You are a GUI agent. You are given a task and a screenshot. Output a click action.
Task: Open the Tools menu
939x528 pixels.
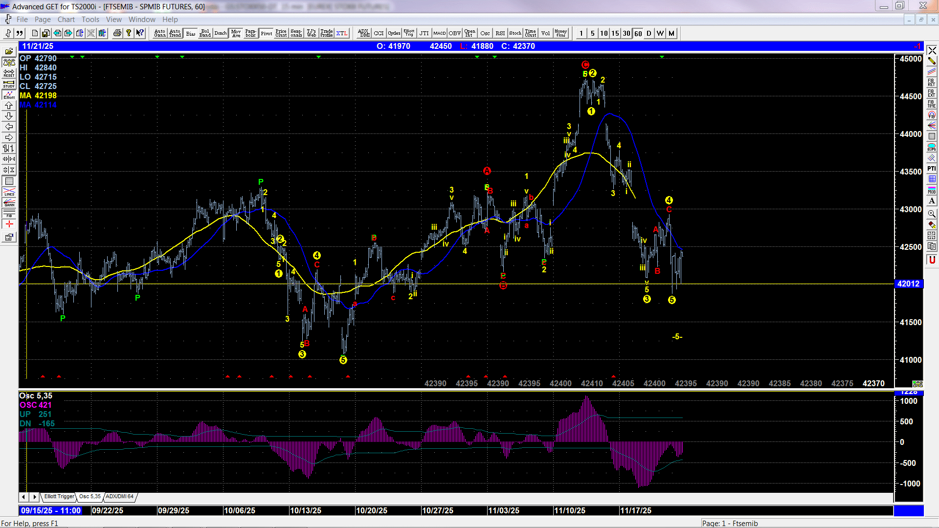point(90,20)
